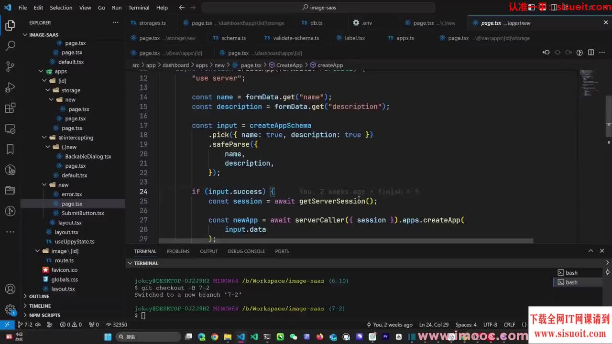Open the forwarded ports status item
Viewport: 612px width, 344px height.
(94, 324)
